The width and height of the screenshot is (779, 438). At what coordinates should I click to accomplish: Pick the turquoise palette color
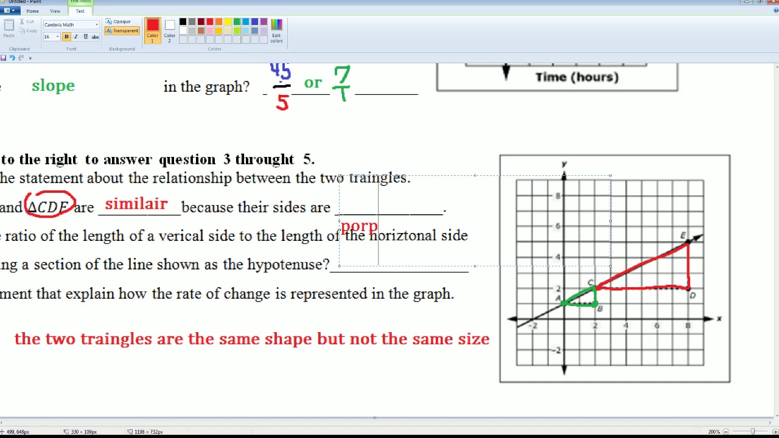pos(246,22)
